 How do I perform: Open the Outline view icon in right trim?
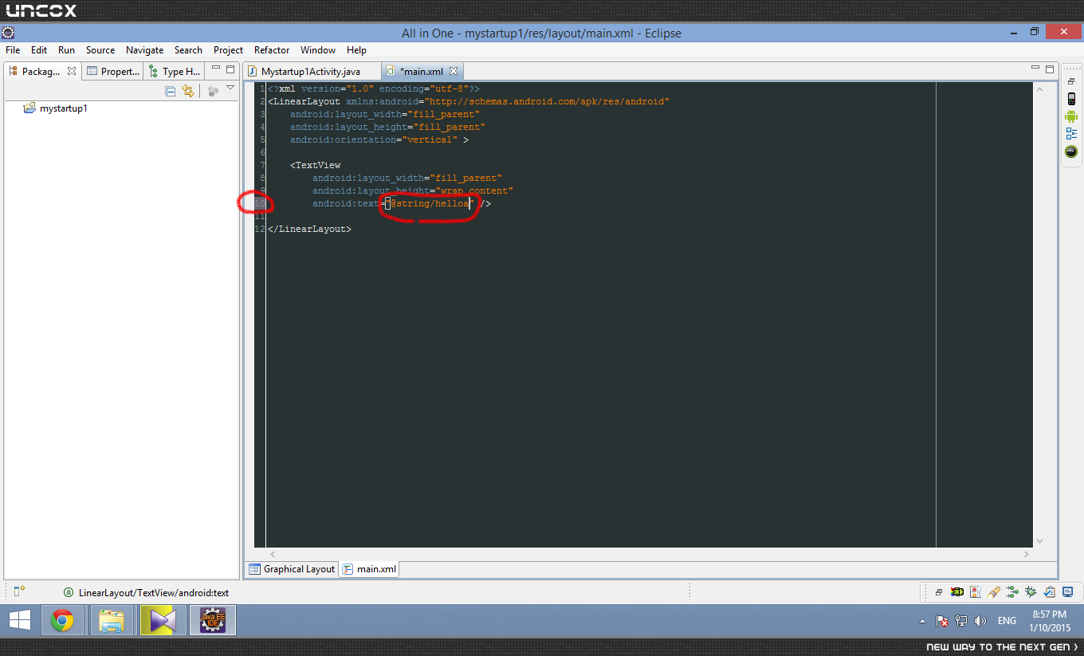[1071, 134]
